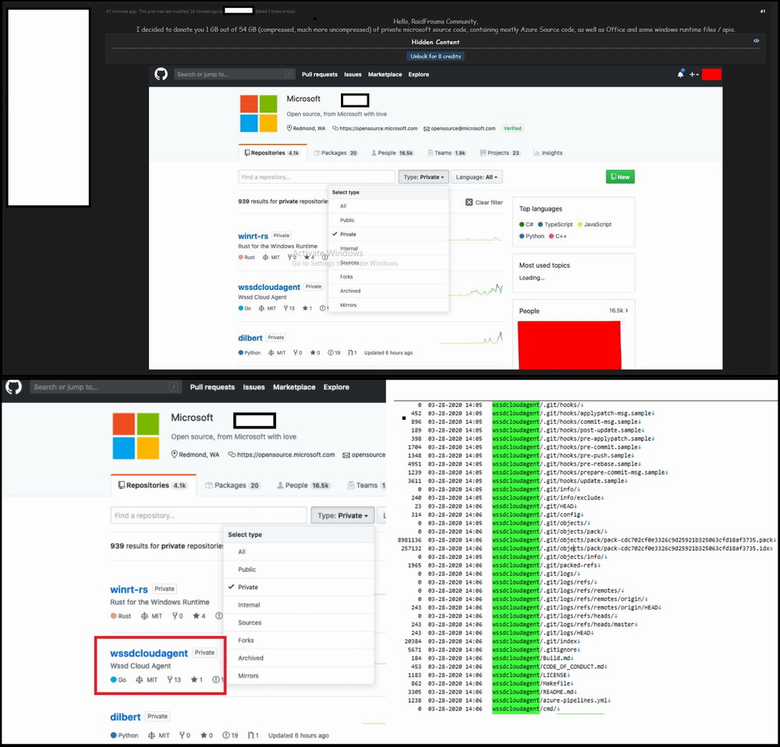This screenshot has width=780, height=747.
Task: Click the eye icon beside Hidden Content
Action: pyautogui.click(x=756, y=41)
